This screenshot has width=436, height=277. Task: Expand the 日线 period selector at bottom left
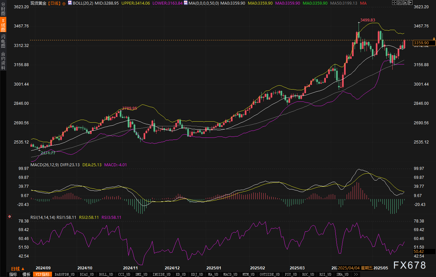18,268
